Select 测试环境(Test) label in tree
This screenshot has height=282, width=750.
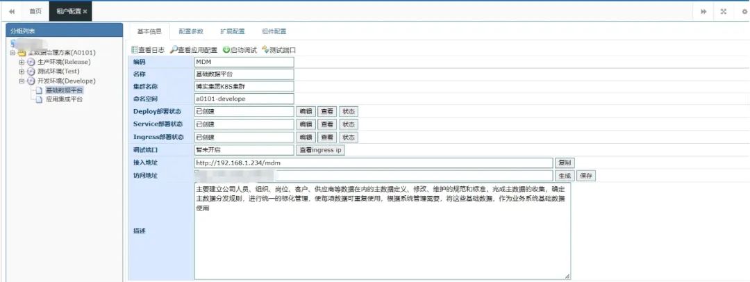pos(58,72)
